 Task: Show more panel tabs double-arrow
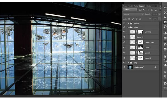(156, 6)
